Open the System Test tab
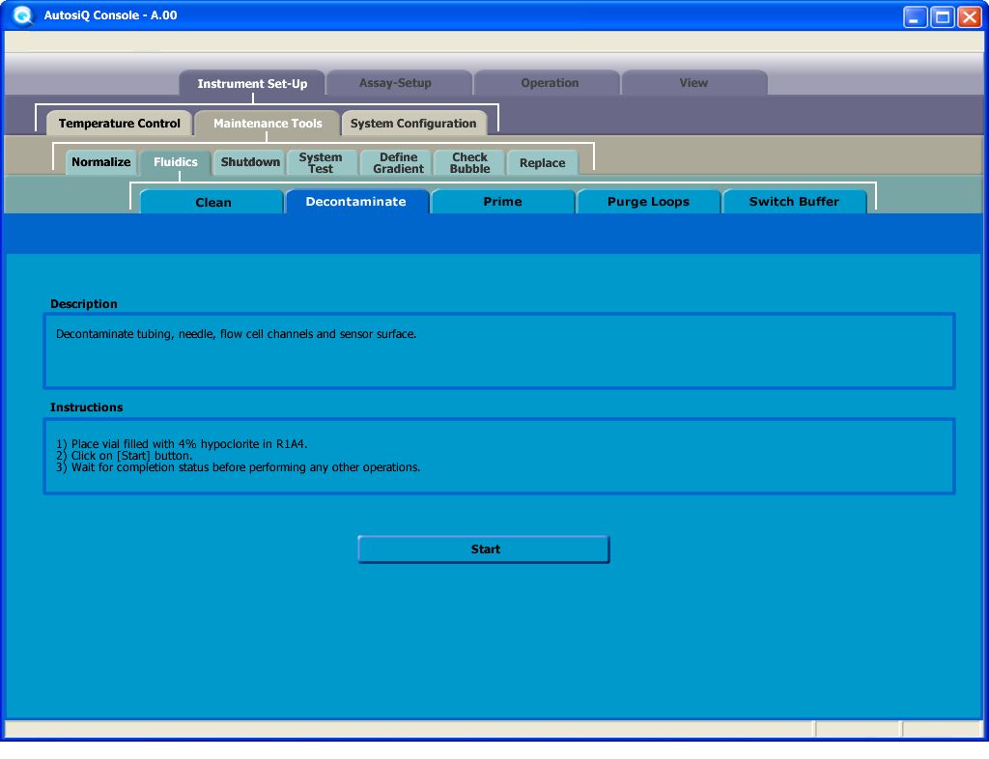989x759 pixels. coord(322,162)
